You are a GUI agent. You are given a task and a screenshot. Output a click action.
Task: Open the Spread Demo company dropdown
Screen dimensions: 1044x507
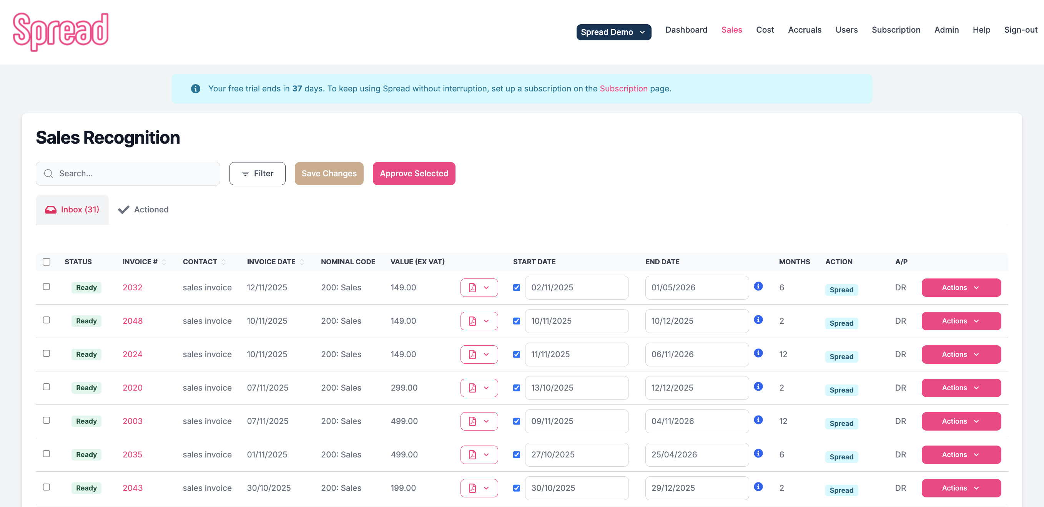613,32
